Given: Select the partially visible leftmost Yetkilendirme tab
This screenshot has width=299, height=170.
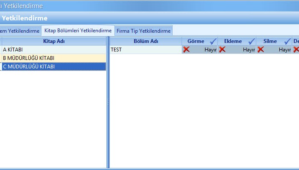Looking at the screenshot, I should (x=20, y=31).
